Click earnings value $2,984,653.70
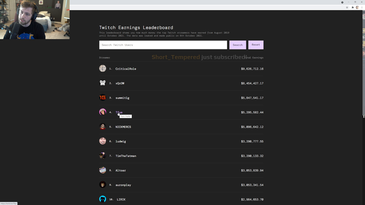The width and height of the screenshot is (365, 205). coord(252,199)
